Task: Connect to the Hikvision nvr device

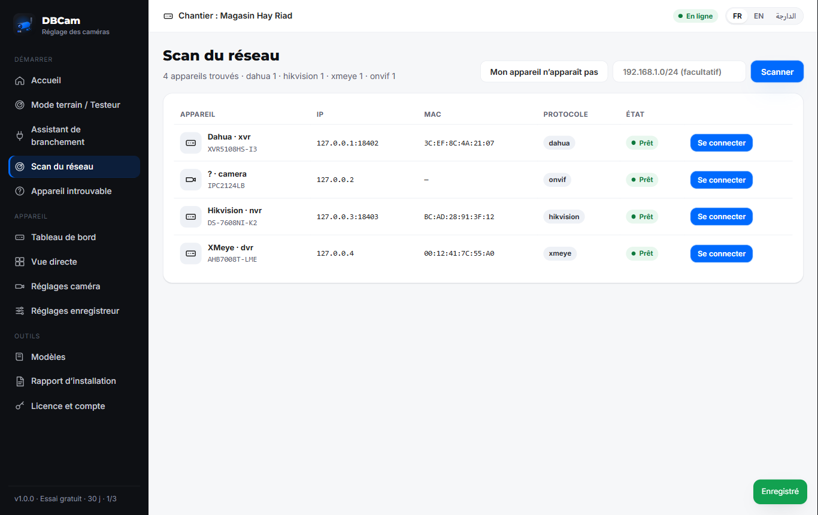Action: click(722, 217)
